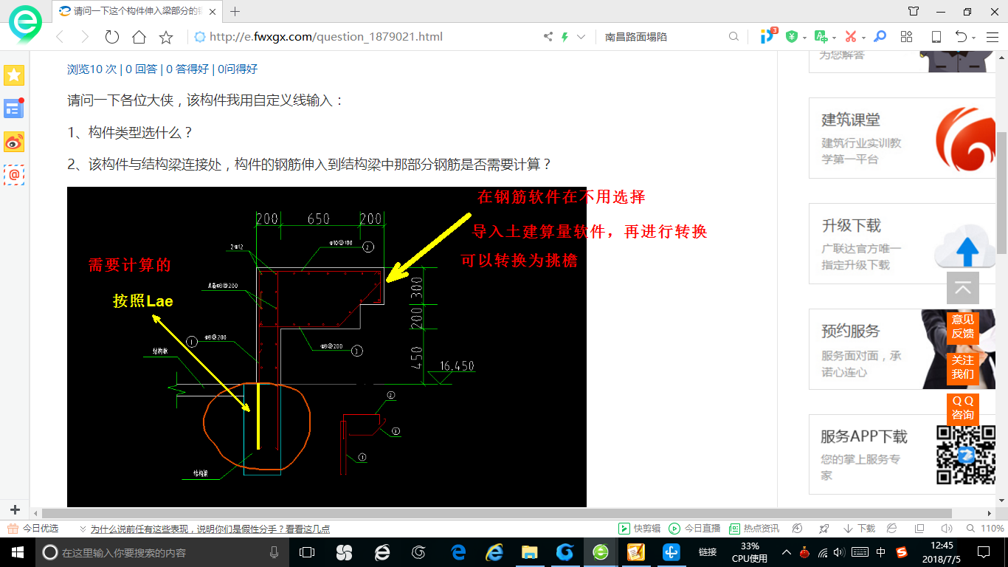Image resolution: width=1008 pixels, height=567 pixels.
Task: Click the Windows taskbar search box
Action: tap(162, 552)
